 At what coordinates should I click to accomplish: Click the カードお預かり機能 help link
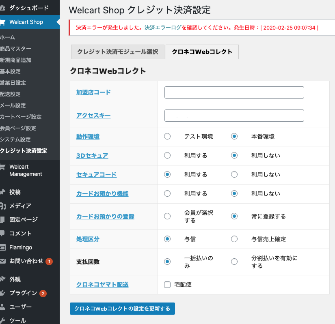coord(102,194)
